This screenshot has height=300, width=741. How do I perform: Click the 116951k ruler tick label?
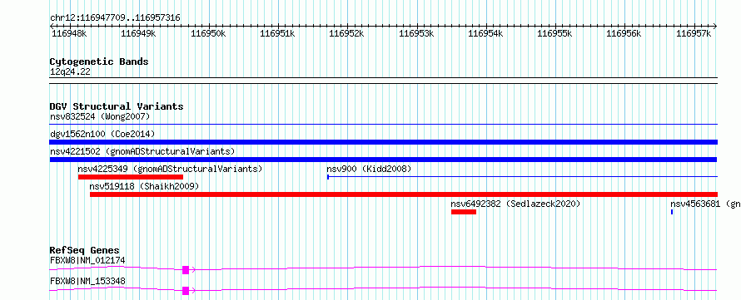click(x=278, y=33)
